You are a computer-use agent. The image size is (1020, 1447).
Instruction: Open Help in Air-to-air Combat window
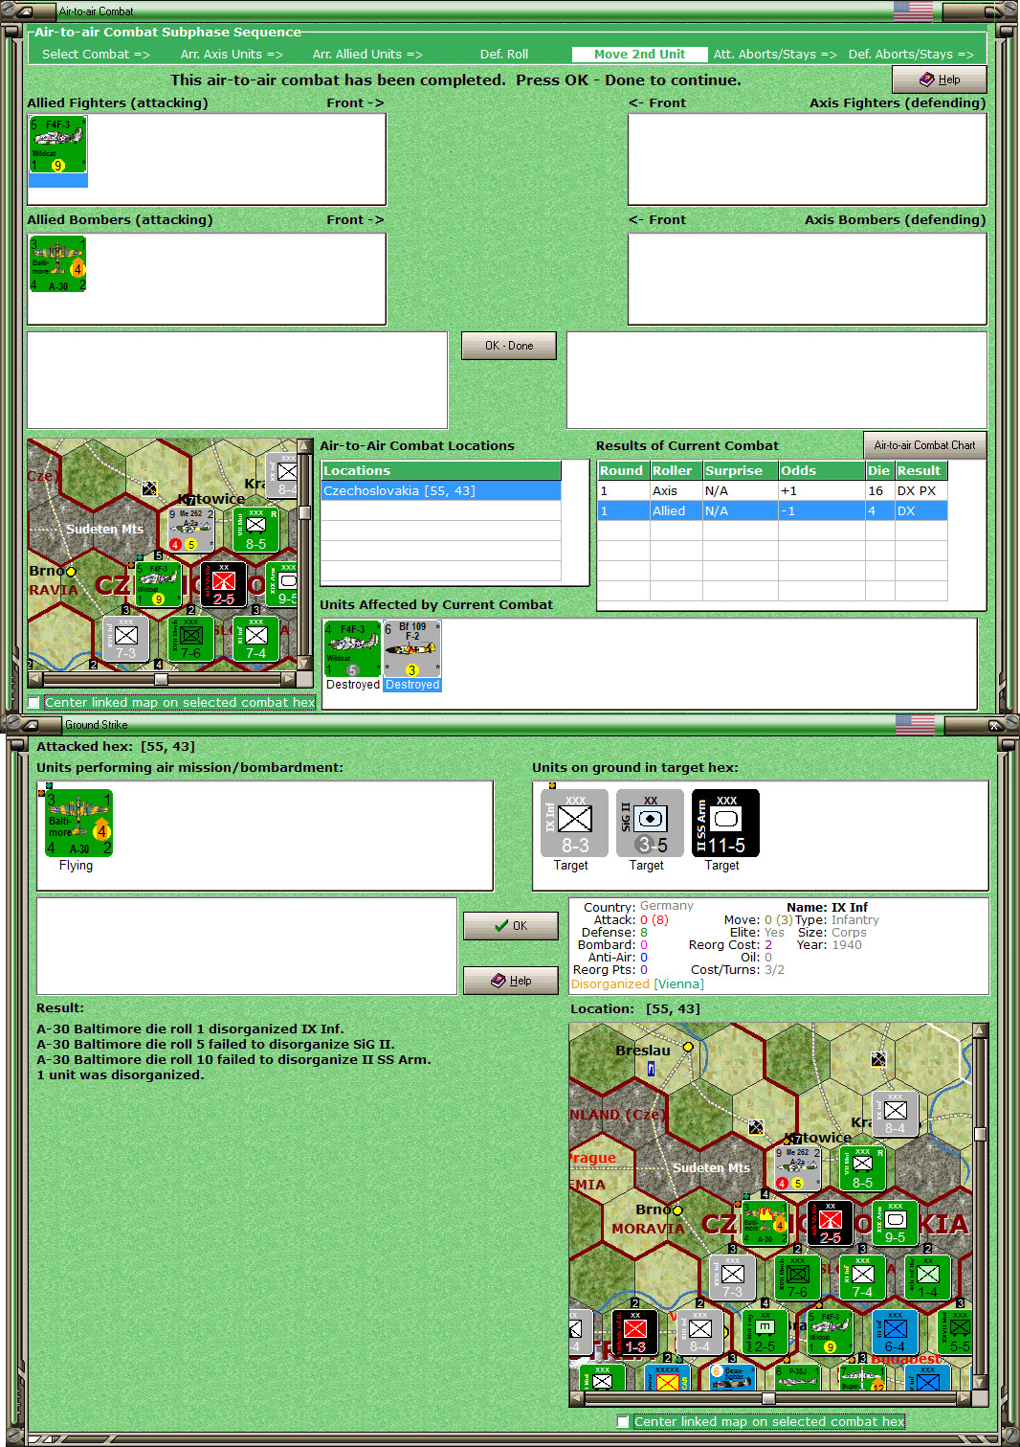point(939,79)
